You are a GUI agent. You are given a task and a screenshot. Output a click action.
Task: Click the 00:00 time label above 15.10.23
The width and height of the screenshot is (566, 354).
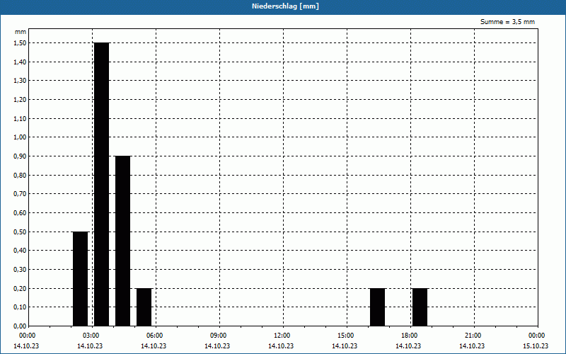click(x=537, y=336)
